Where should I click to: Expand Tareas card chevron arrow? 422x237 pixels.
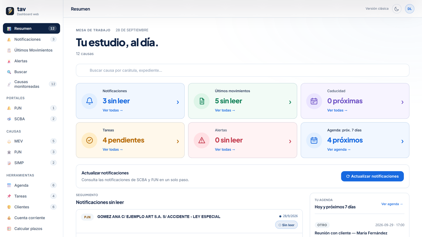178,141
